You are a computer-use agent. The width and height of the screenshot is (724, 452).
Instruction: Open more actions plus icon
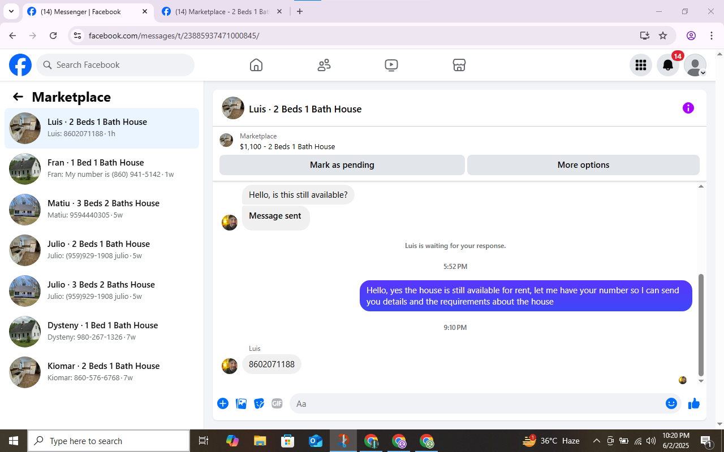coord(223,403)
